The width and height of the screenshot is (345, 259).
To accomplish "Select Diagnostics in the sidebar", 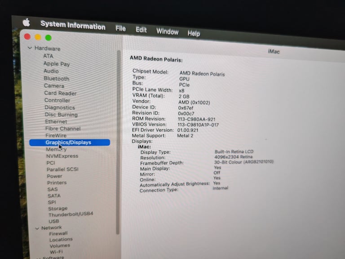I will coord(60,107).
